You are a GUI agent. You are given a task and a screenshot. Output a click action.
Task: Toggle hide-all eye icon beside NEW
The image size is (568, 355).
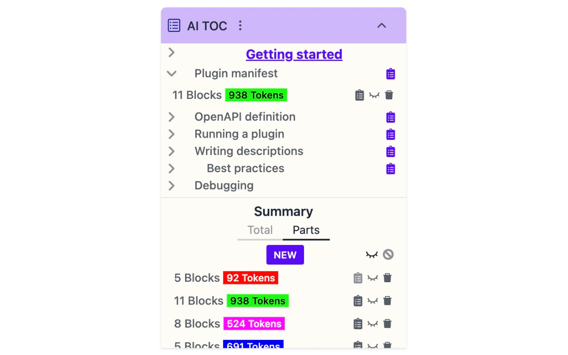tap(372, 255)
